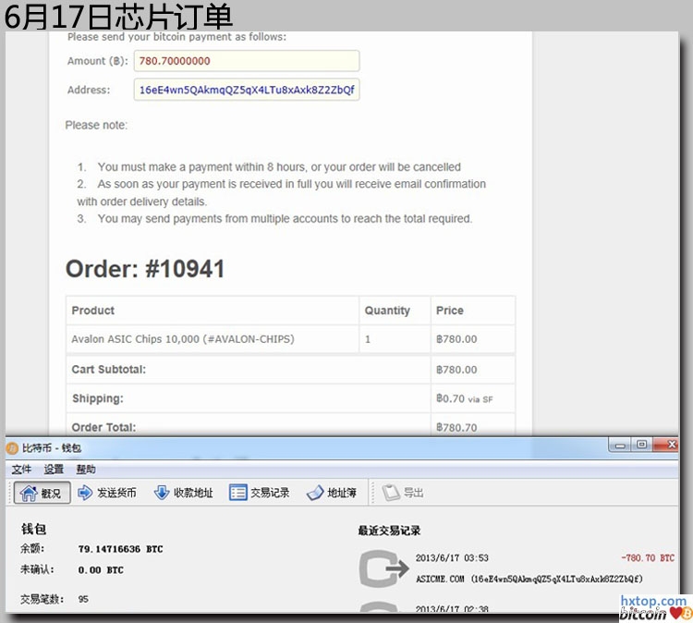Open the 设置 settings menu

click(x=54, y=470)
